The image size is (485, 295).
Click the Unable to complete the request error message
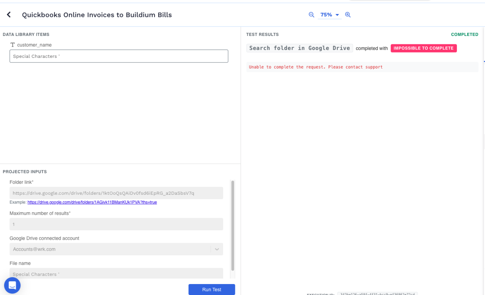pos(316,67)
